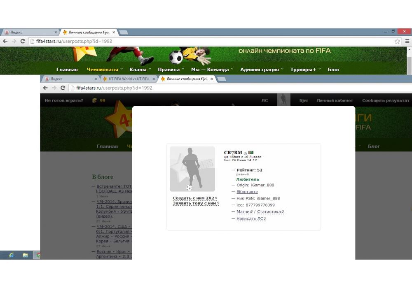Click the inner browser back arrow
Viewport: 412px width, 288px height.
coord(45,88)
